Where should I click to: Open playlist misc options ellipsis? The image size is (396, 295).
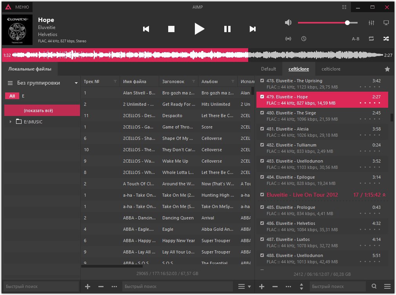pyautogui.click(x=289, y=287)
